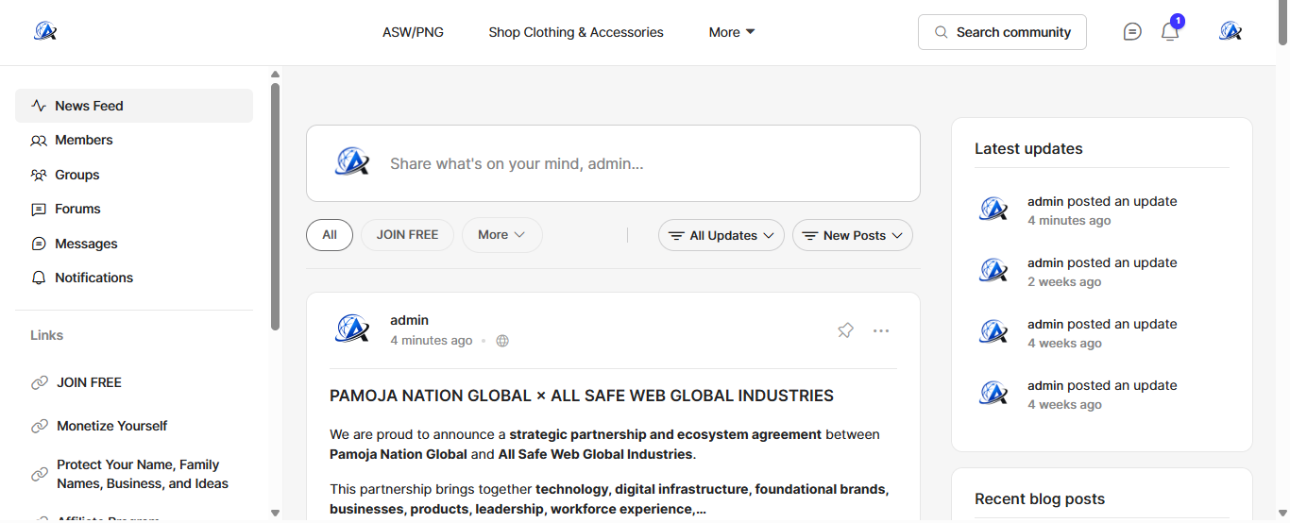The height and width of the screenshot is (523, 1290).
Task: Click the News Feed pulse icon
Action: coord(39,106)
